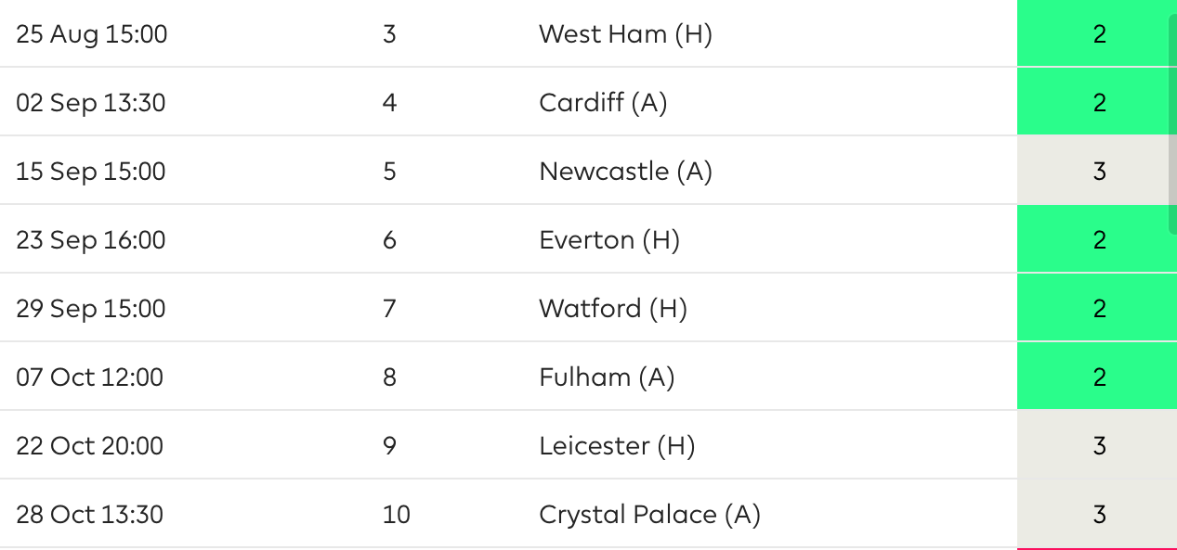Open the Crystal Palace (A) fixture
This screenshot has width=1177, height=550.
pos(649,515)
